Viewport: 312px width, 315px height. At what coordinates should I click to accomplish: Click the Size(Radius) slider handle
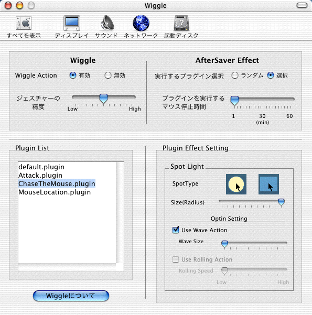[x=281, y=202]
